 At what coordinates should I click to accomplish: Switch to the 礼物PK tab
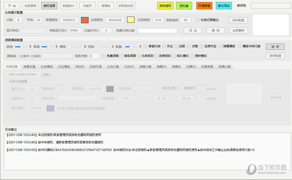tap(129, 66)
